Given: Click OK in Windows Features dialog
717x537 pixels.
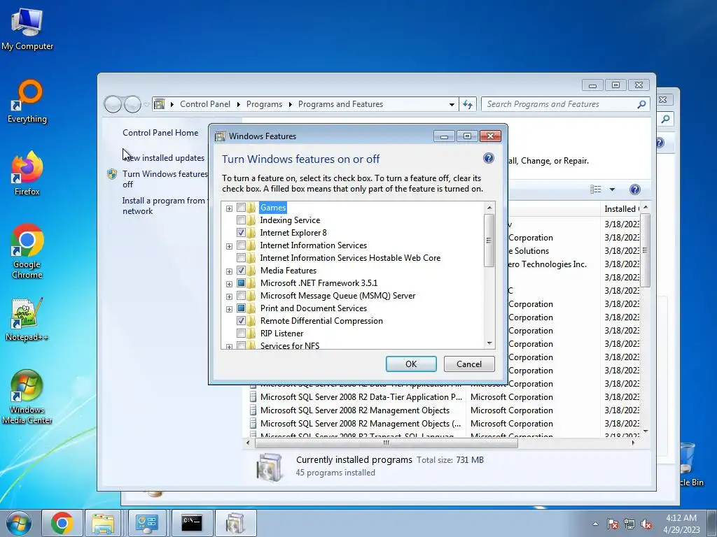Looking at the screenshot, I should pyautogui.click(x=410, y=364).
